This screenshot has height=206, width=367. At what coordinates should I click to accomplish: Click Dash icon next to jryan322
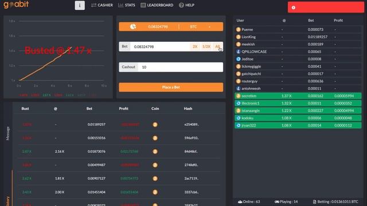tap(239, 125)
